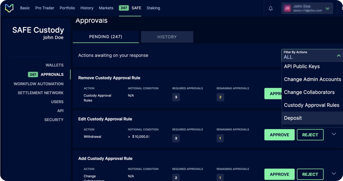The image size is (343, 181).
Task: Open Workflow Automation in sidebar
Action: point(38,84)
